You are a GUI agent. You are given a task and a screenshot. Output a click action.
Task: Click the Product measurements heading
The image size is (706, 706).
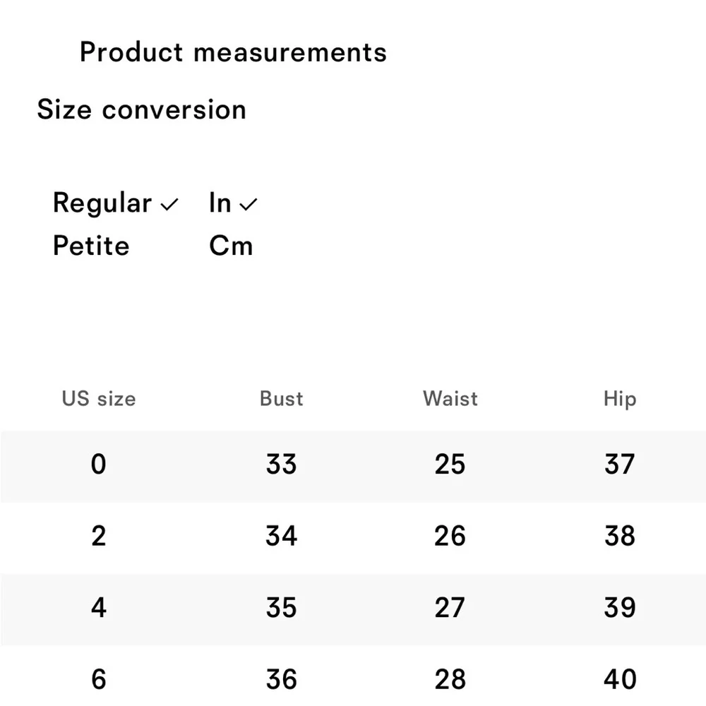(x=233, y=52)
